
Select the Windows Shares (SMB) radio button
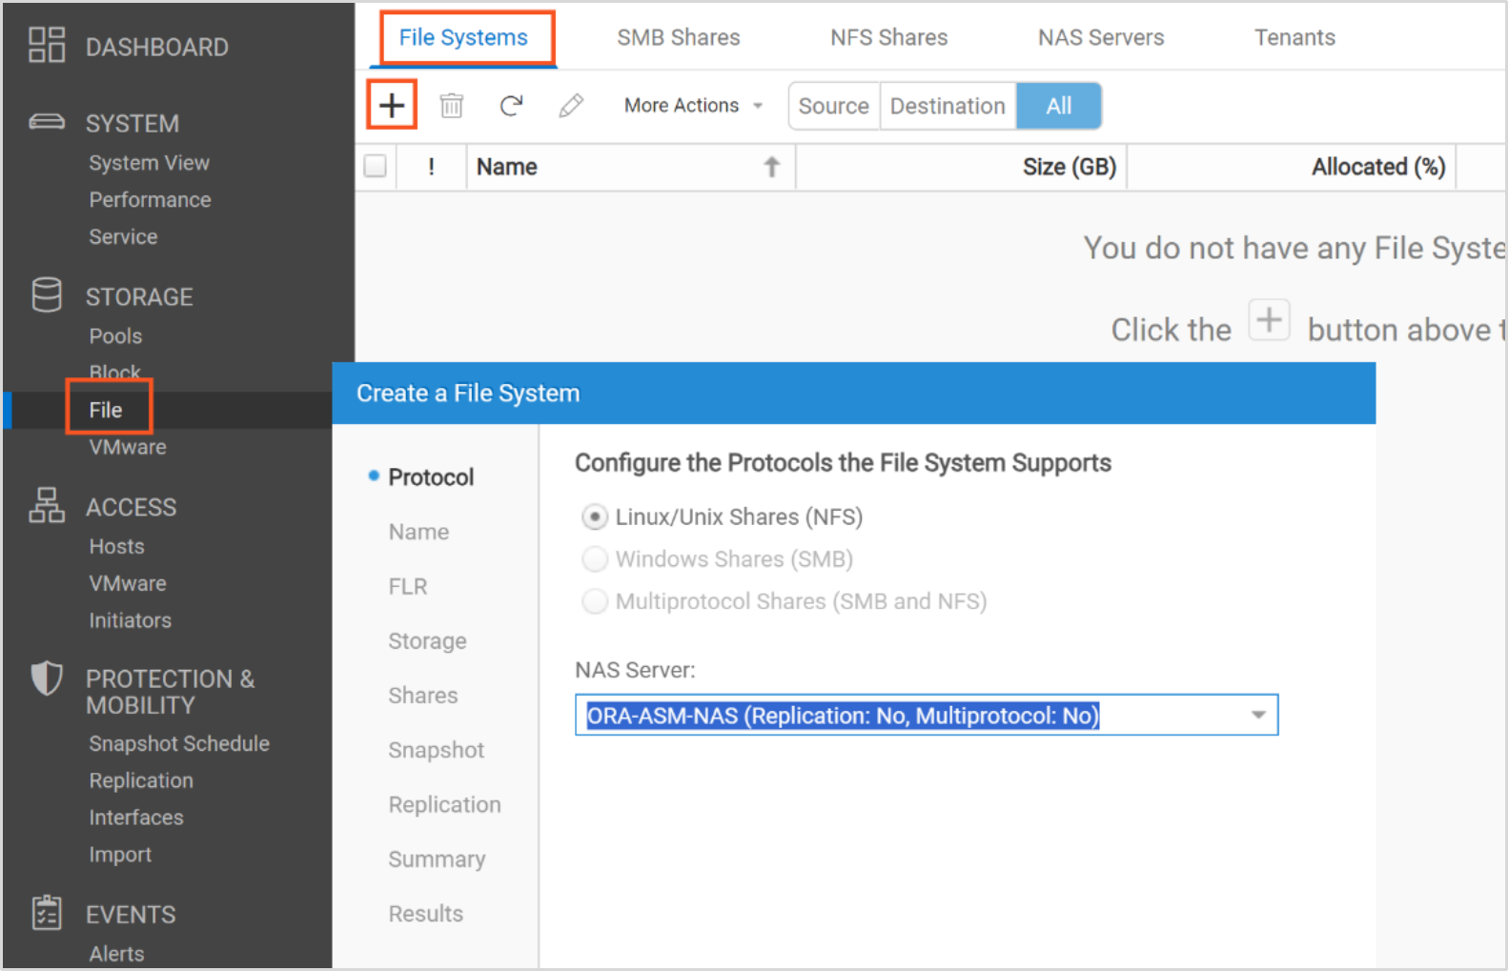[595, 558]
